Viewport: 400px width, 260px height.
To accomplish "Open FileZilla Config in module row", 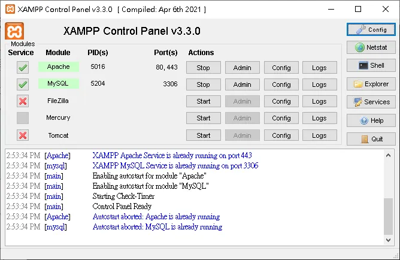I will [281, 101].
